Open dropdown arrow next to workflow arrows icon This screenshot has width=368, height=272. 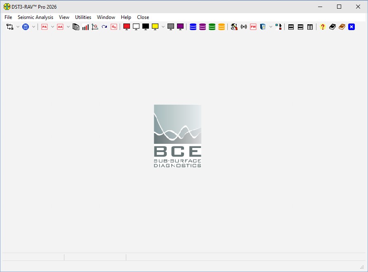pos(18,27)
